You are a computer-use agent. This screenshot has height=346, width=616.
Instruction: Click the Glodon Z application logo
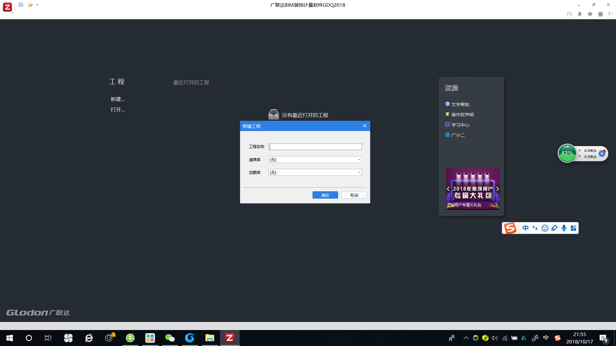click(x=7, y=7)
